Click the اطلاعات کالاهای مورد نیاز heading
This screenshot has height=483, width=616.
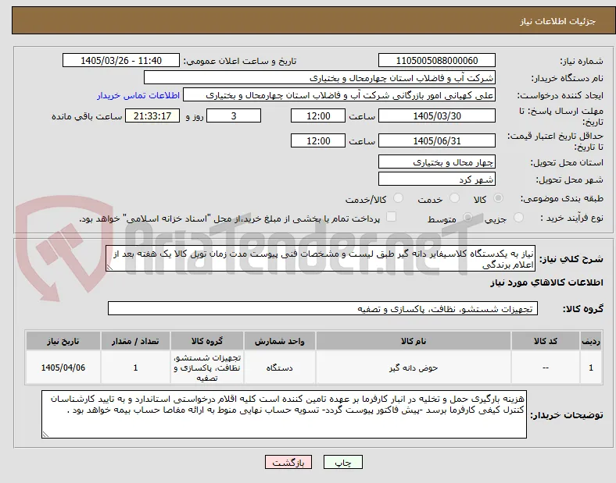coord(547,282)
